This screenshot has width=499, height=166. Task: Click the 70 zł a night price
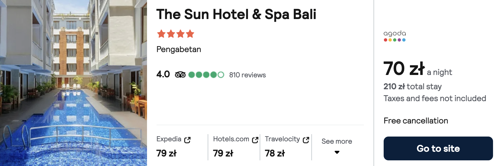[418, 69]
